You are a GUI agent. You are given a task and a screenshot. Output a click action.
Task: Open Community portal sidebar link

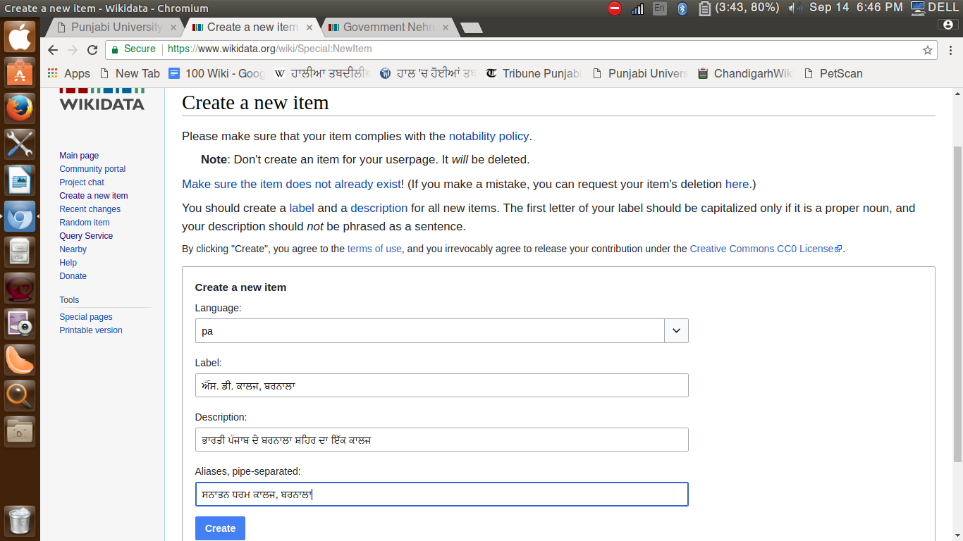[92, 169]
